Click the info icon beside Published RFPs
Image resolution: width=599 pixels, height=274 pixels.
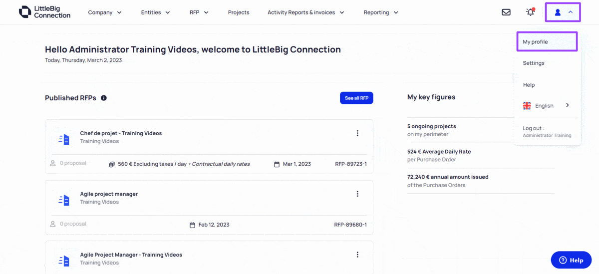[x=104, y=98]
